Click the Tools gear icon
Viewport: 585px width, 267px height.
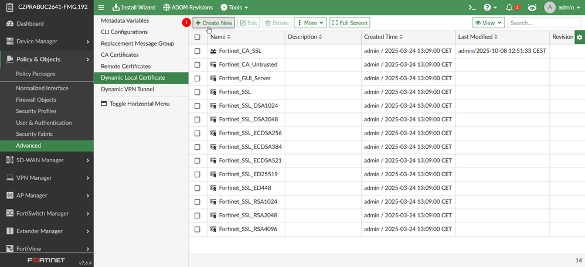224,8
